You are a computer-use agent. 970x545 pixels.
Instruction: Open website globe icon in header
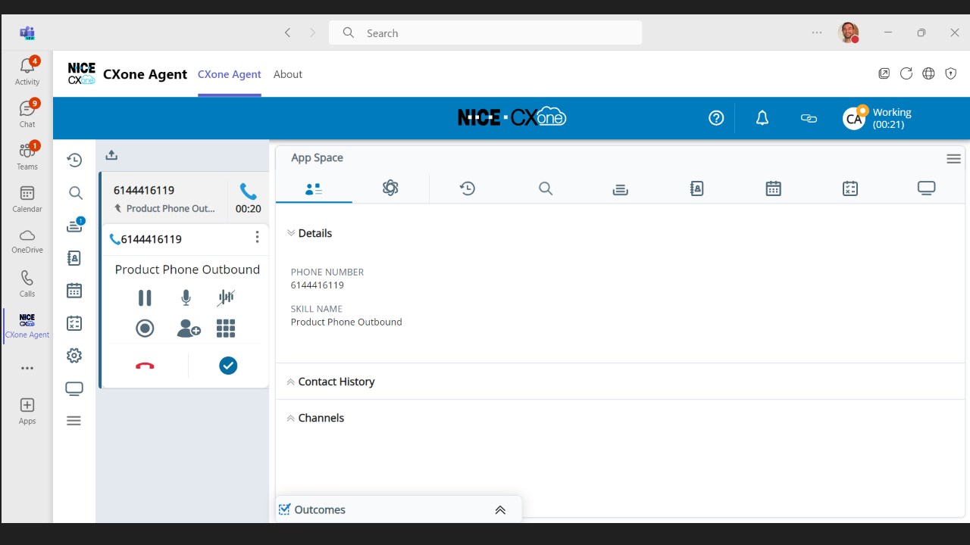(928, 73)
